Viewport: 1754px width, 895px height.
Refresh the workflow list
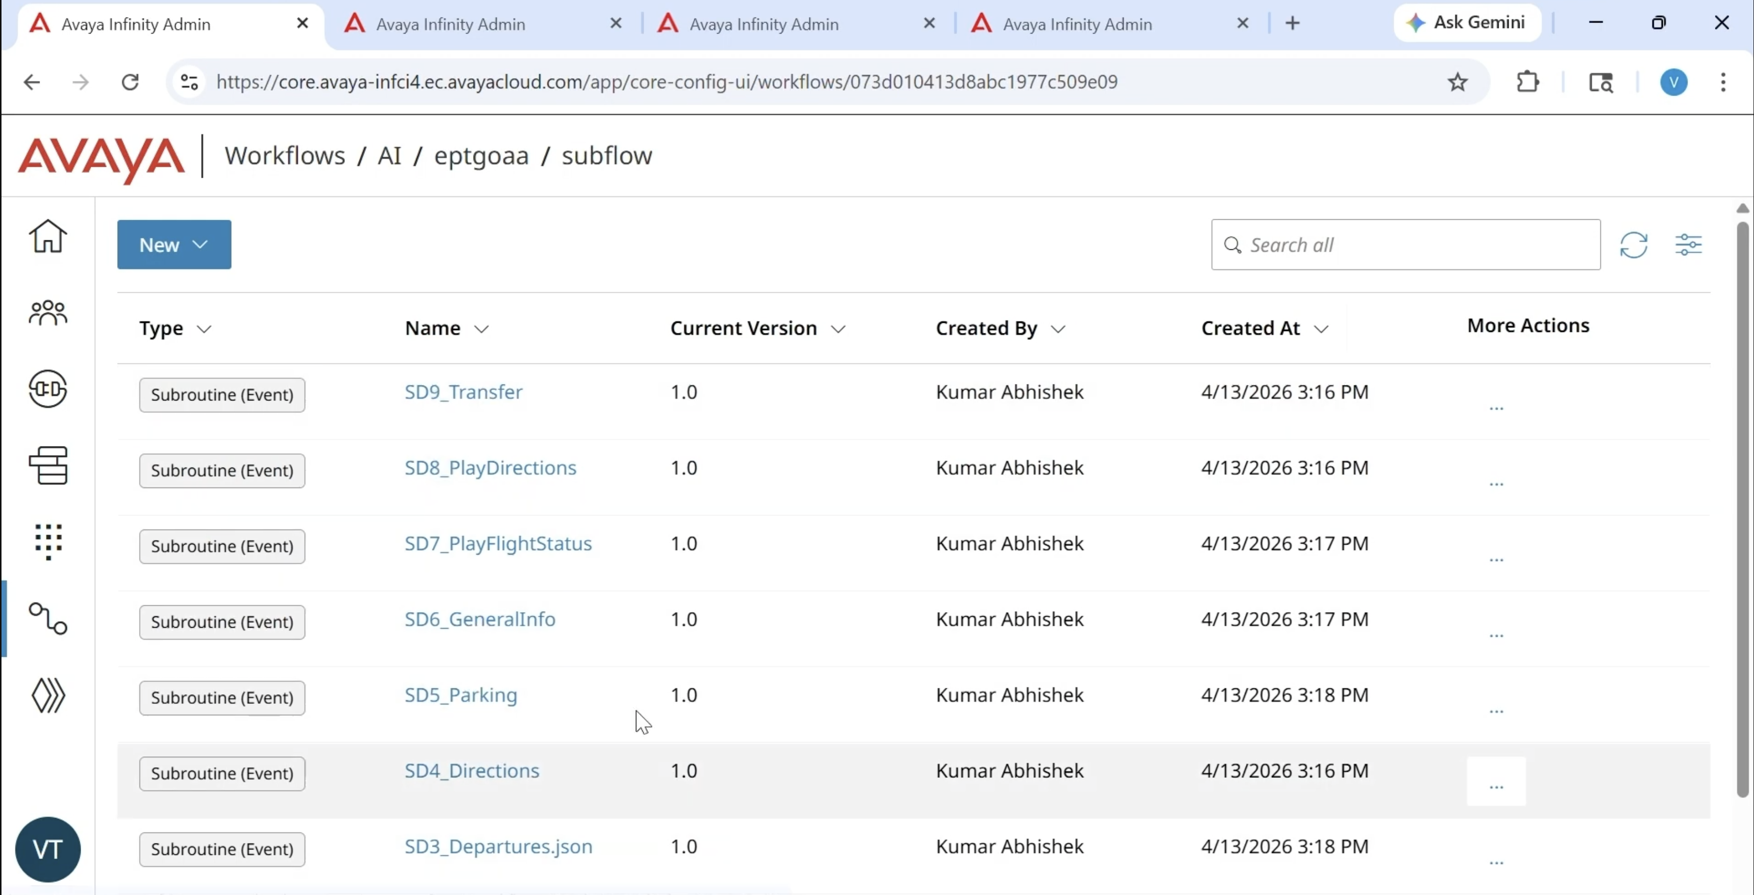pos(1633,245)
